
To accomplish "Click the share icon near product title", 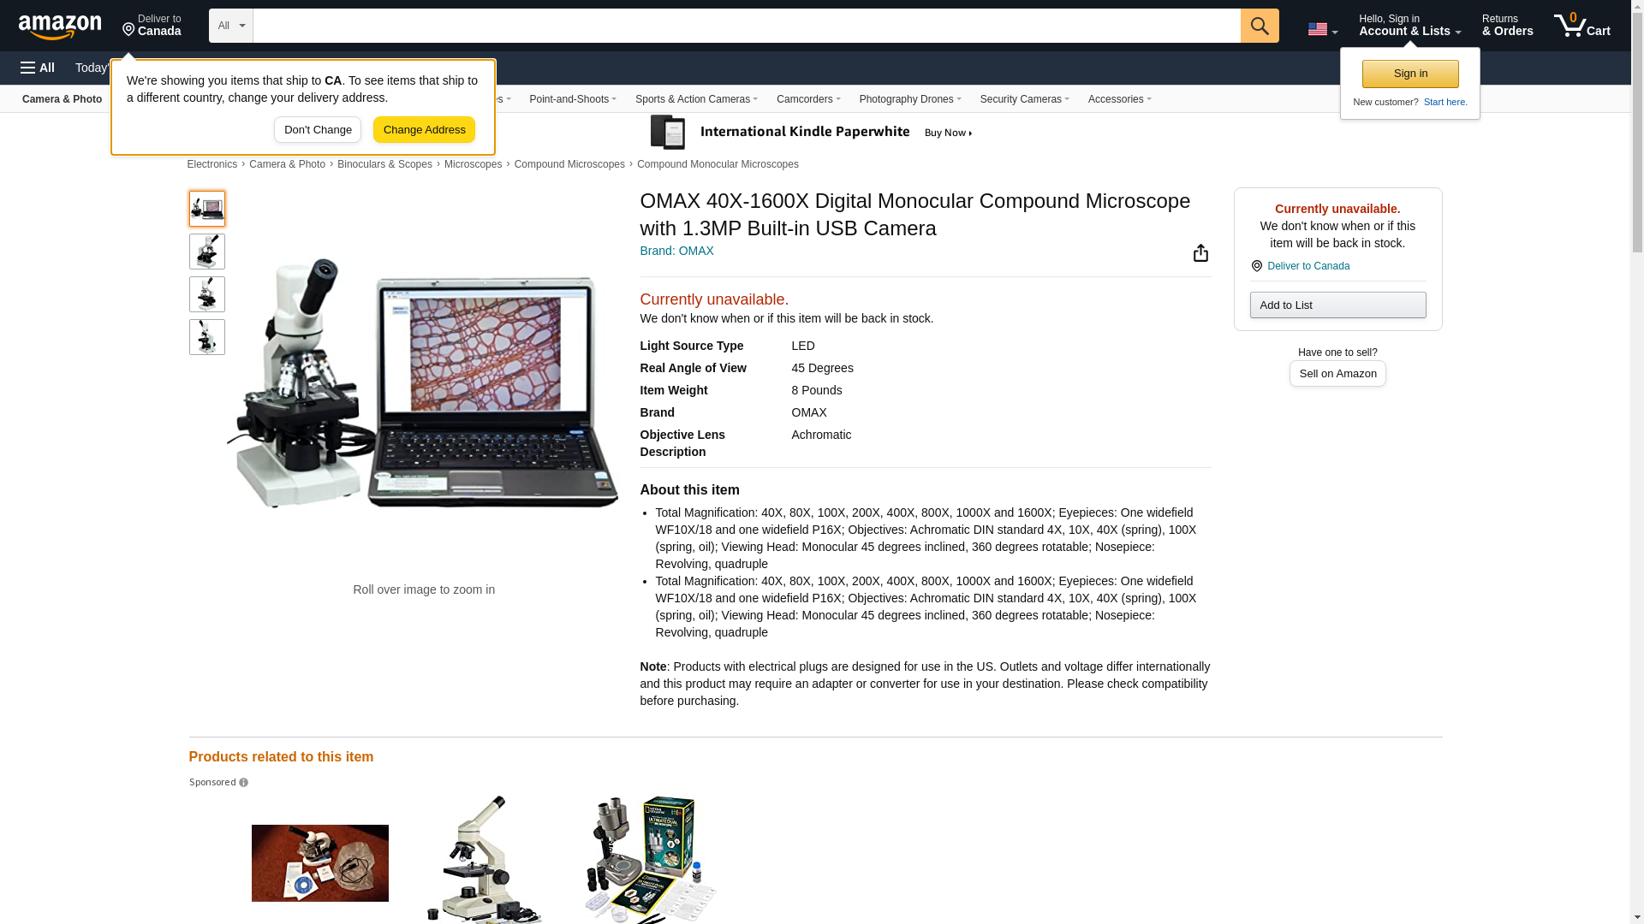I will pyautogui.click(x=1200, y=253).
